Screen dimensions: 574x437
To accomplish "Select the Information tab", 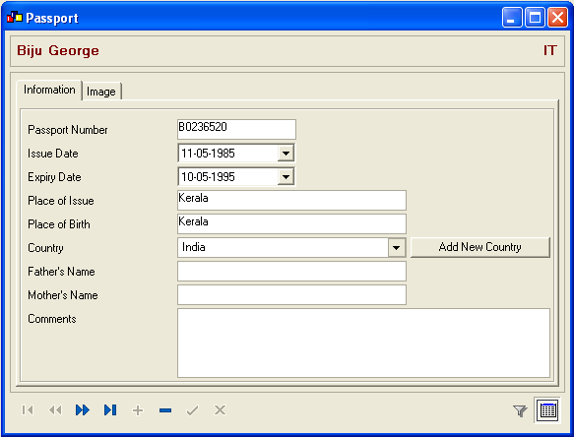I will pos(49,90).
